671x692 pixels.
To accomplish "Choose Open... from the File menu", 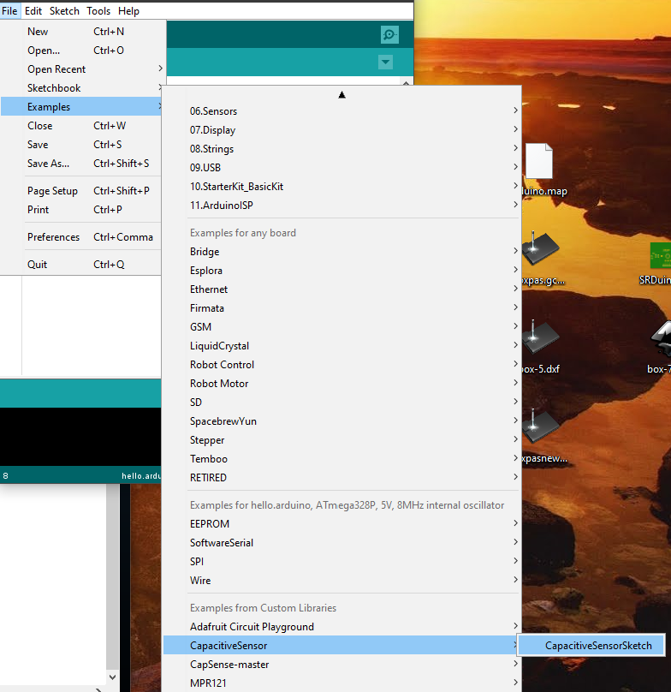I will [81, 51].
